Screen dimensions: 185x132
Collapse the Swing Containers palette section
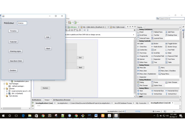tap(138, 29)
